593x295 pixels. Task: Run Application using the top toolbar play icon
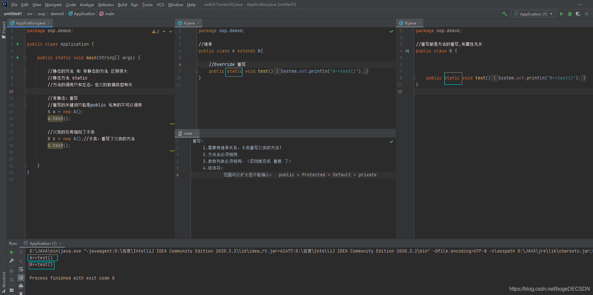pos(561,14)
